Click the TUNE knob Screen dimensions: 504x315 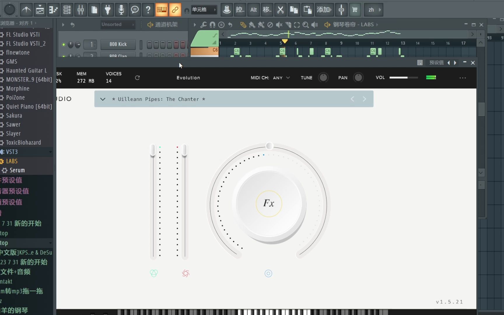[x=323, y=78]
